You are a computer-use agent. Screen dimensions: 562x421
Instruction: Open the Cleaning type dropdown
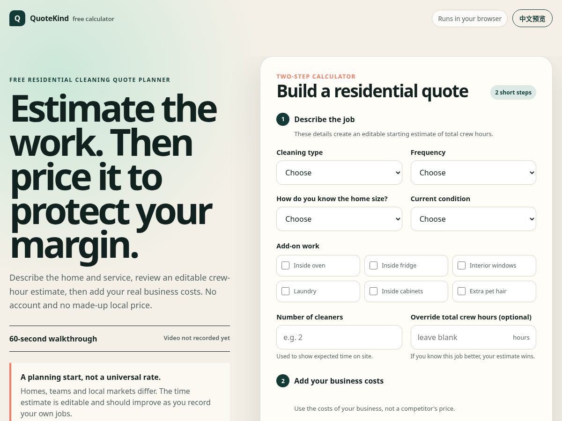pos(339,173)
